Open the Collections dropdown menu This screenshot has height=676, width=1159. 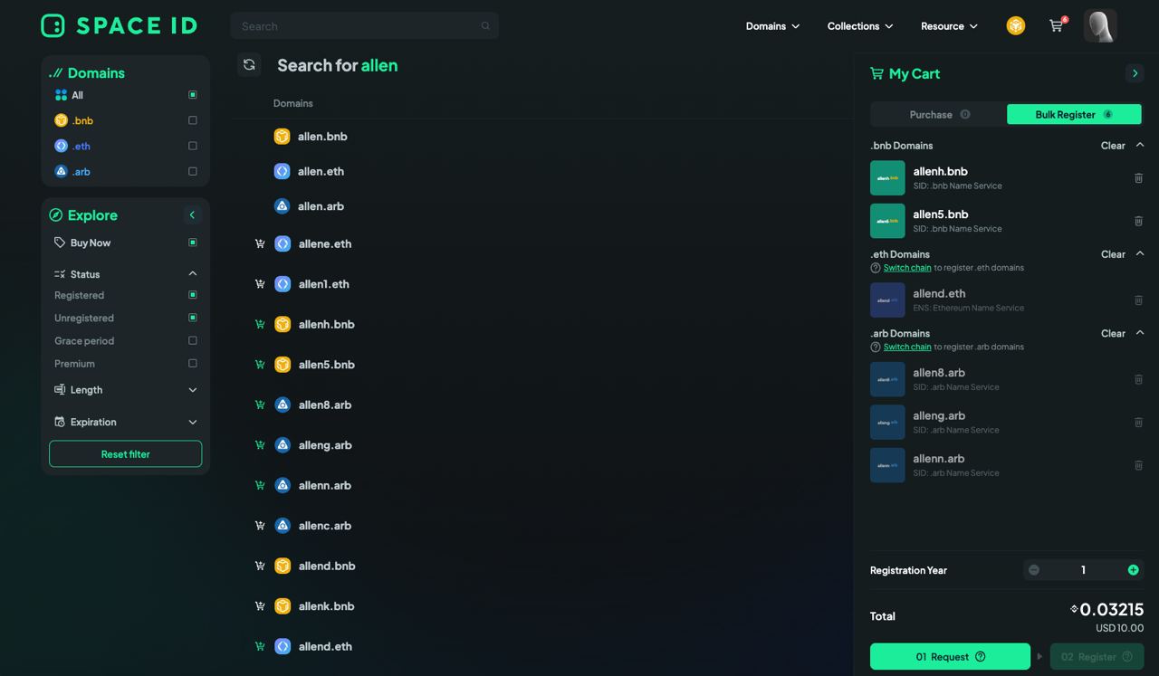point(859,26)
